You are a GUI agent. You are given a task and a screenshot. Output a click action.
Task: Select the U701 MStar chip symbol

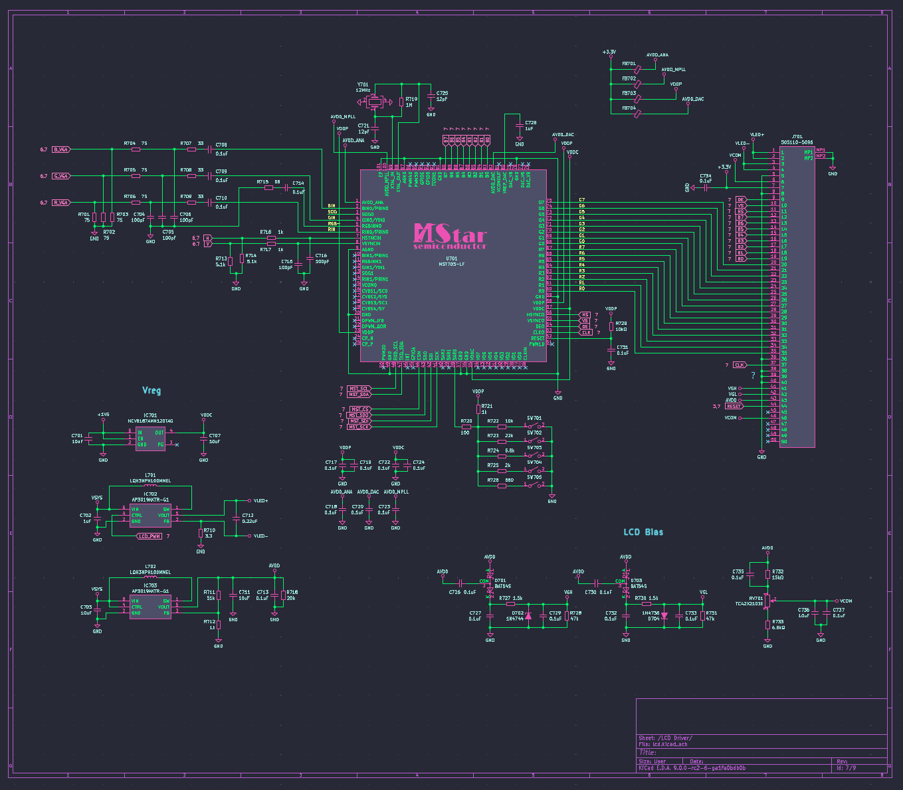454,265
